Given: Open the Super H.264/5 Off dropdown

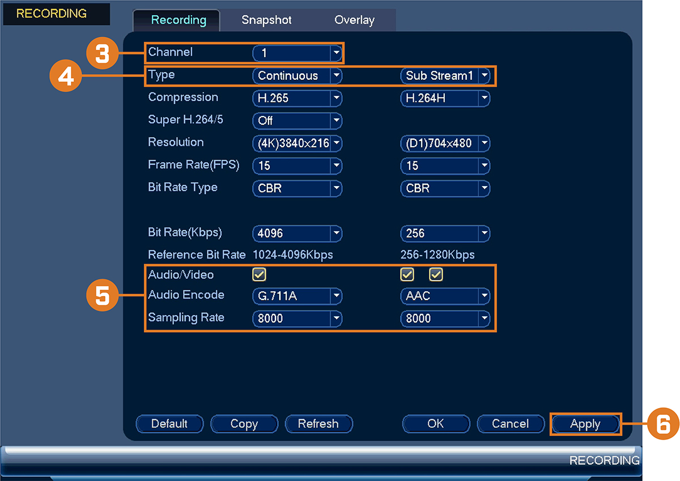Looking at the screenshot, I should point(297,121).
